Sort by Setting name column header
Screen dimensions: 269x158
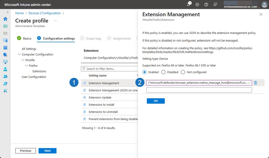(x=97, y=76)
